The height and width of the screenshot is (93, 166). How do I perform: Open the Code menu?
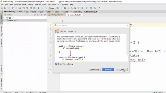[24, 5]
